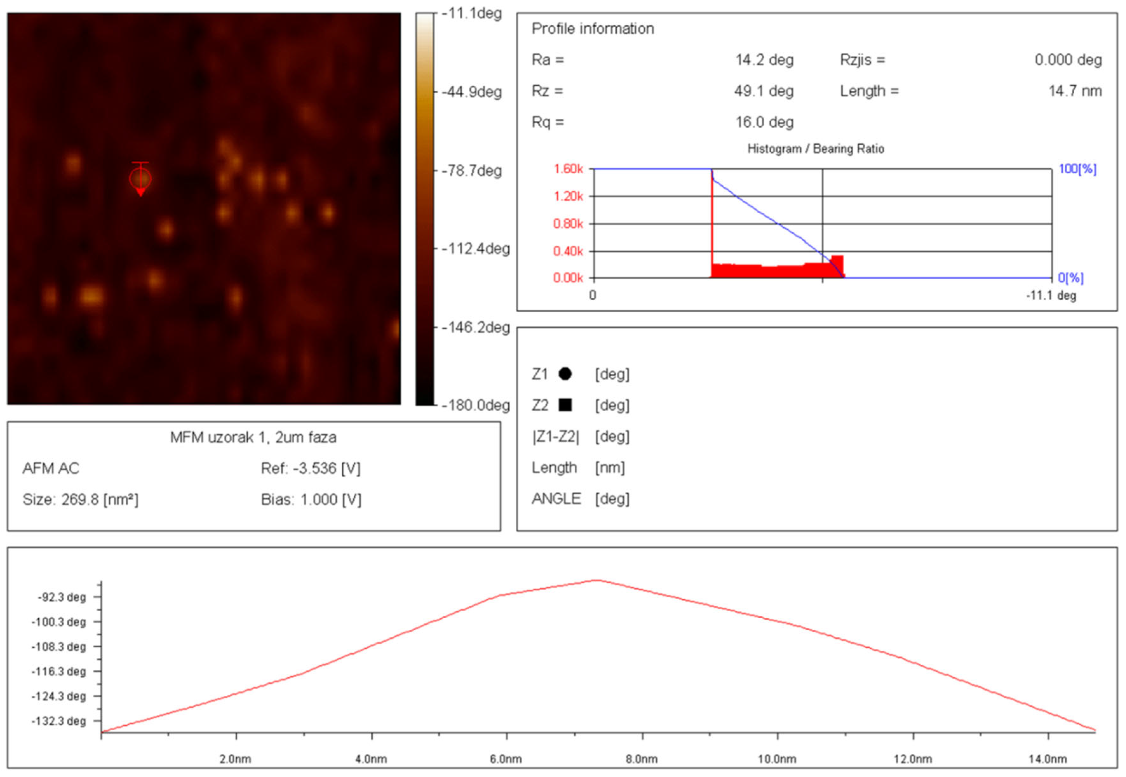
Task: Click the color scale bar gradient
Action: (424, 209)
